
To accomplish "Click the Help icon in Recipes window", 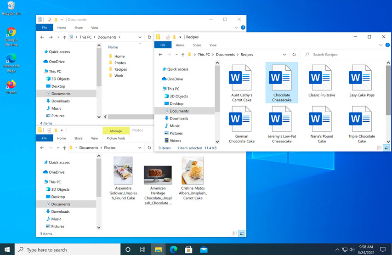I will click(387, 45).
